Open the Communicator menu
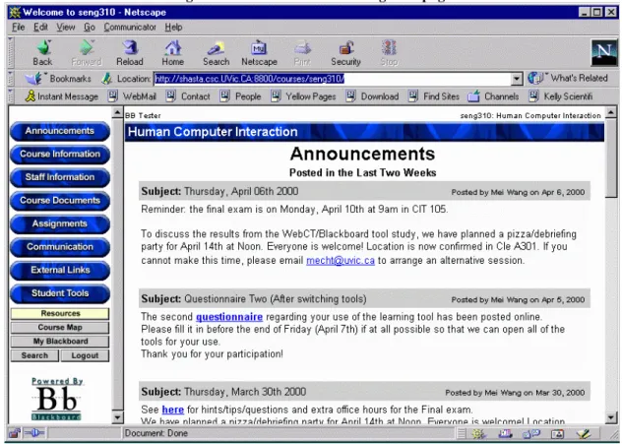The height and width of the screenshot is (444, 622). tap(130, 27)
